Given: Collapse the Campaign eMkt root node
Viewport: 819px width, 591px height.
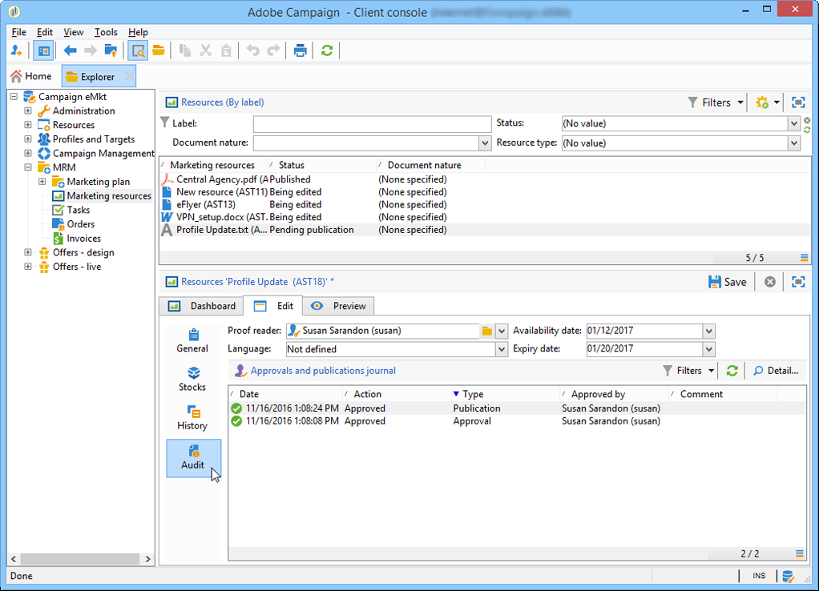Looking at the screenshot, I should [x=14, y=97].
